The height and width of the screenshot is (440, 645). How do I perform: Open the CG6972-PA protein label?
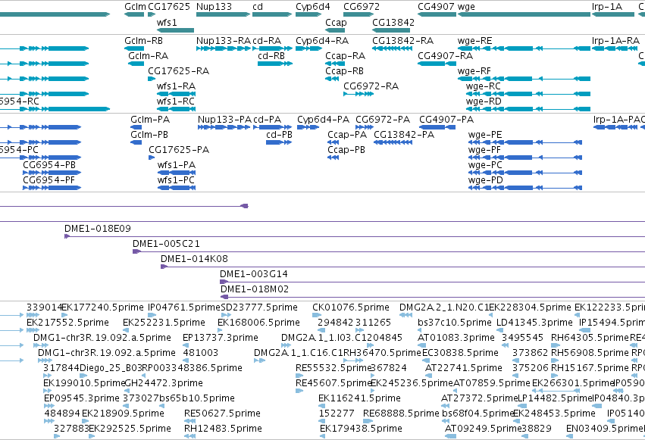click(x=383, y=120)
